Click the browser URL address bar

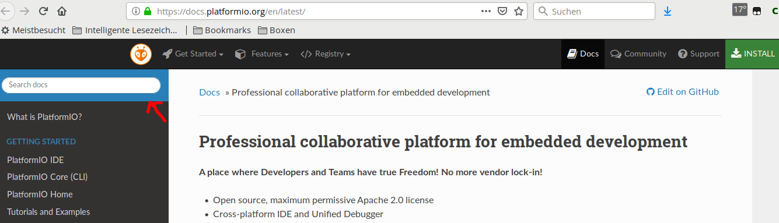pos(327,11)
